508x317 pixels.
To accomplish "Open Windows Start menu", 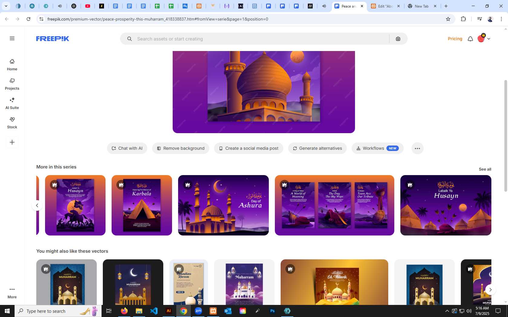I will (7, 311).
